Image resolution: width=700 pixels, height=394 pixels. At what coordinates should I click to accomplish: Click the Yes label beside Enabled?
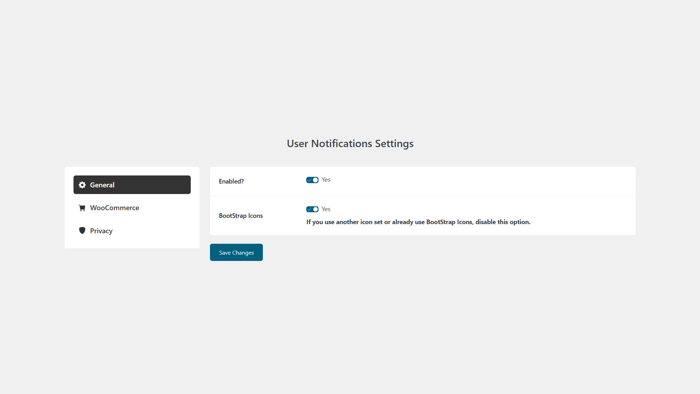tap(326, 180)
